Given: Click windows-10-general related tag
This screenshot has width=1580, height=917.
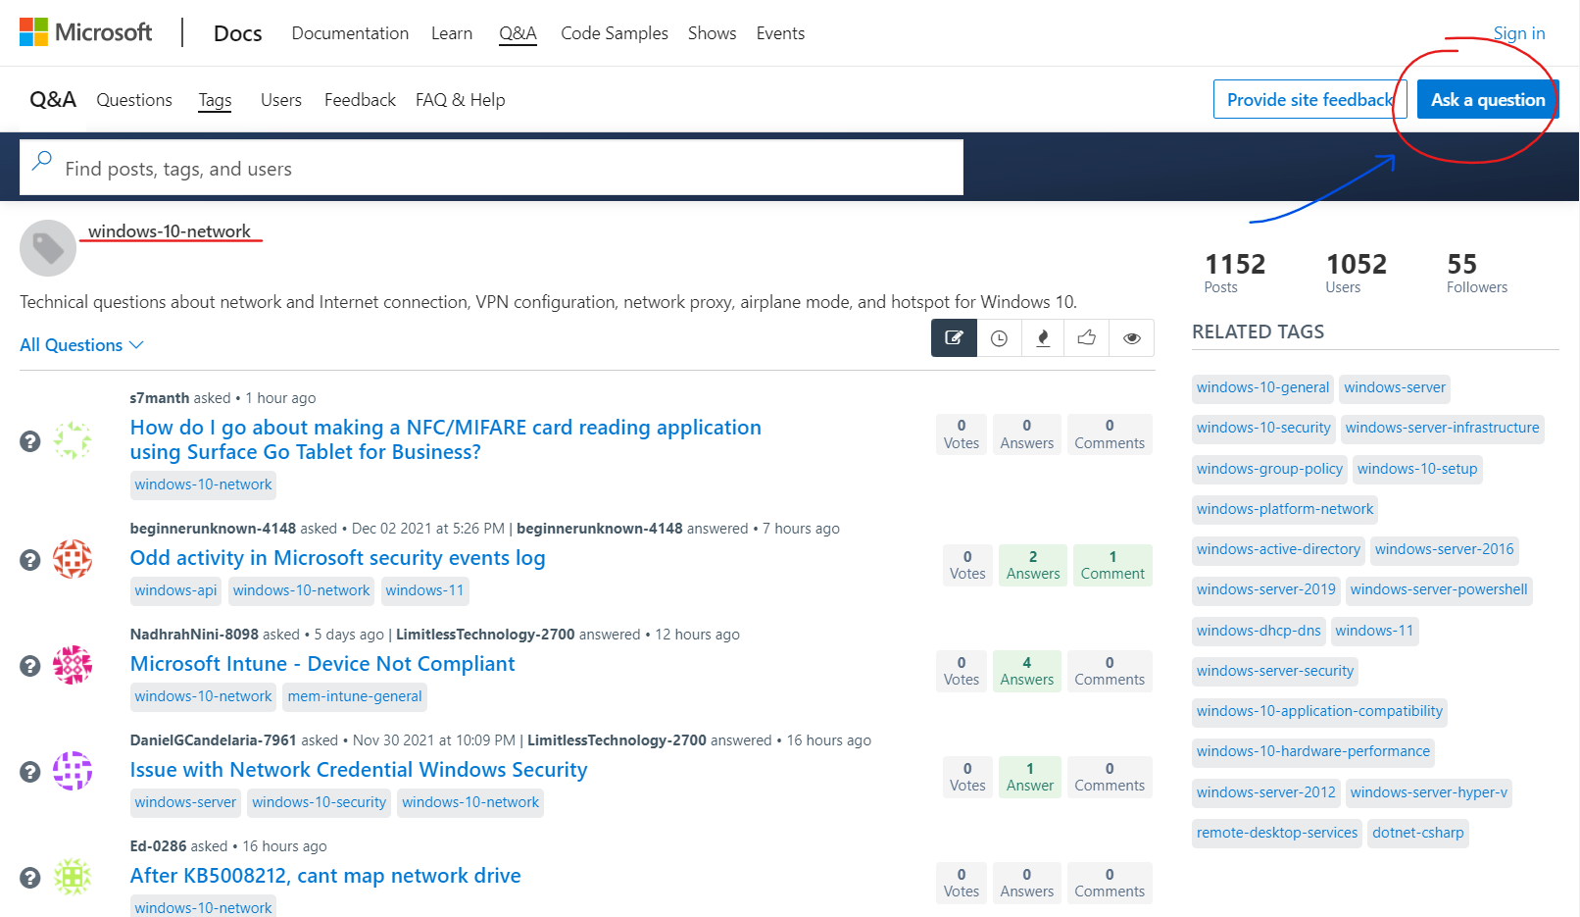Looking at the screenshot, I should 1262,387.
